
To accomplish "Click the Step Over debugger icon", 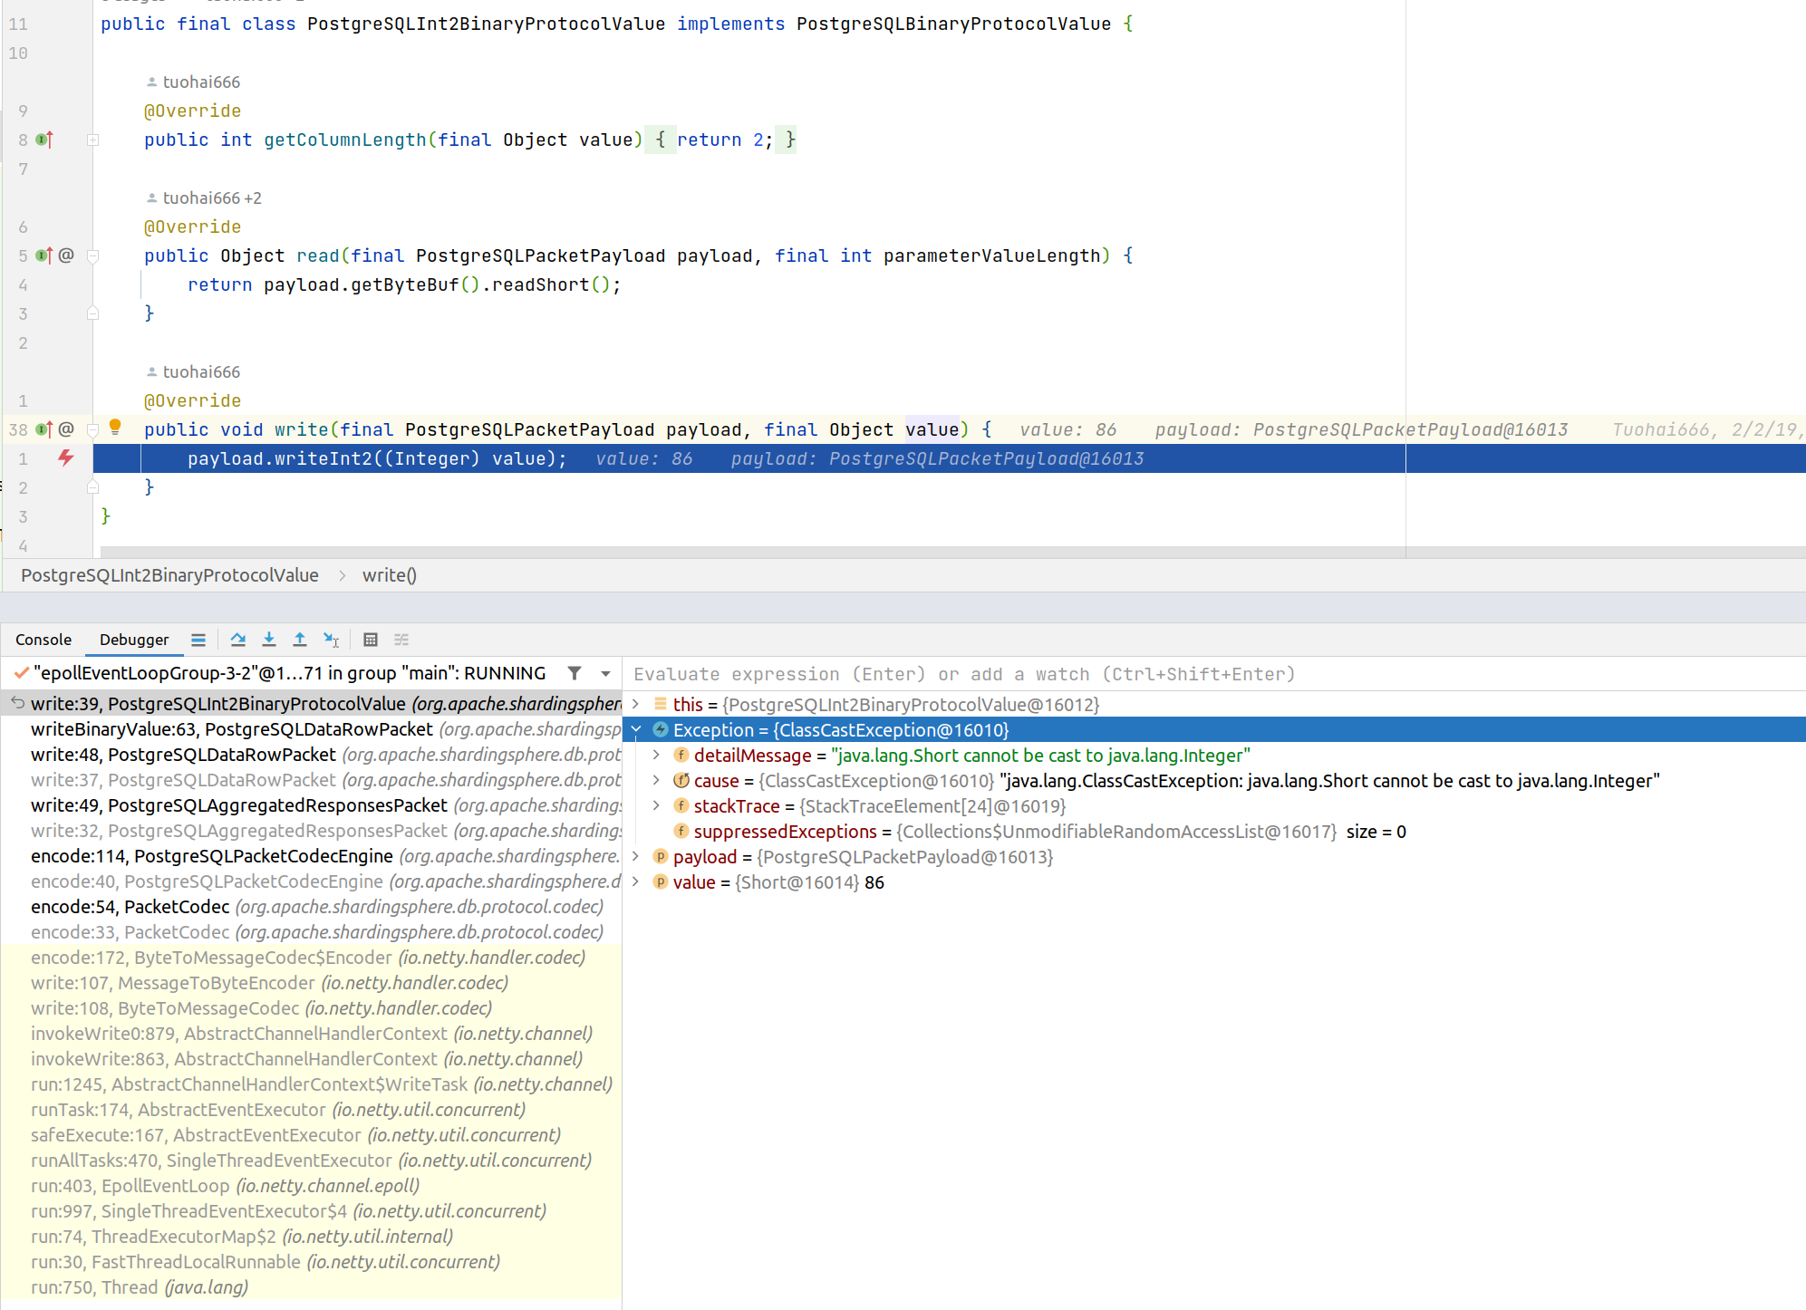I will tap(238, 640).
